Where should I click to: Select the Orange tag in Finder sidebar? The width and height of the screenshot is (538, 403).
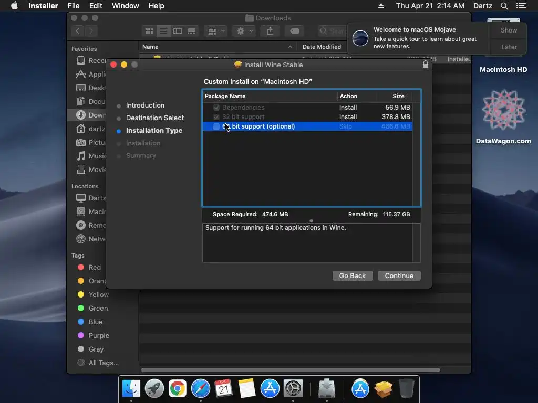tap(92, 281)
